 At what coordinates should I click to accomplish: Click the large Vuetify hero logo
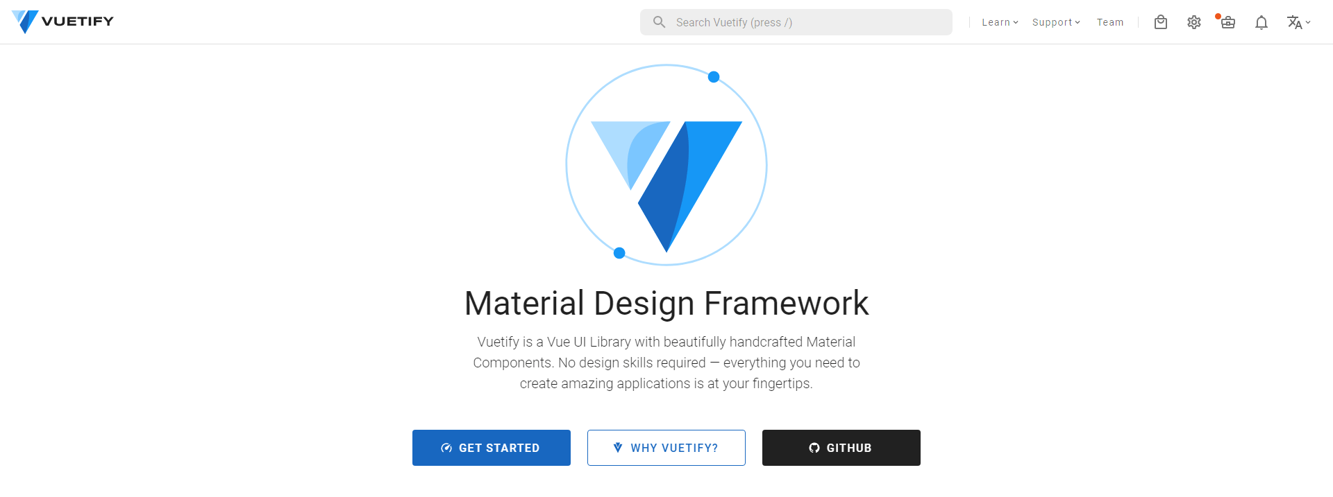(666, 165)
